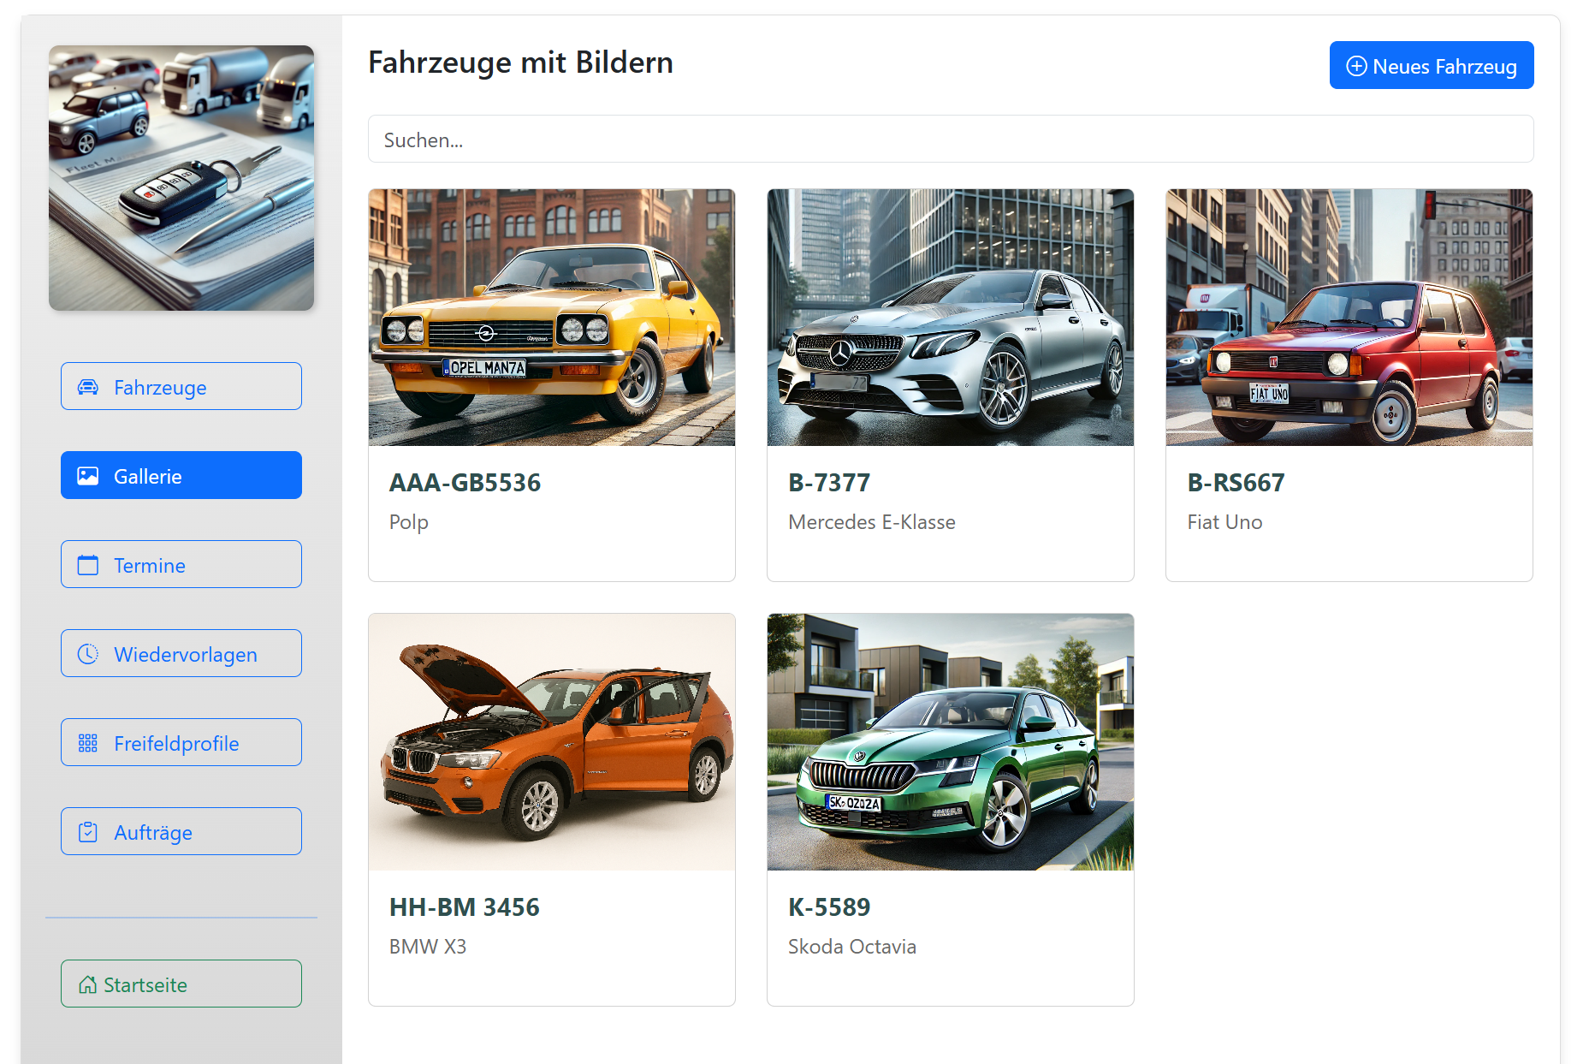Click the clock icon beside Wiedervorlagen
Image resolution: width=1595 pixels, height=1064 pixels.
tap(88, 654)
